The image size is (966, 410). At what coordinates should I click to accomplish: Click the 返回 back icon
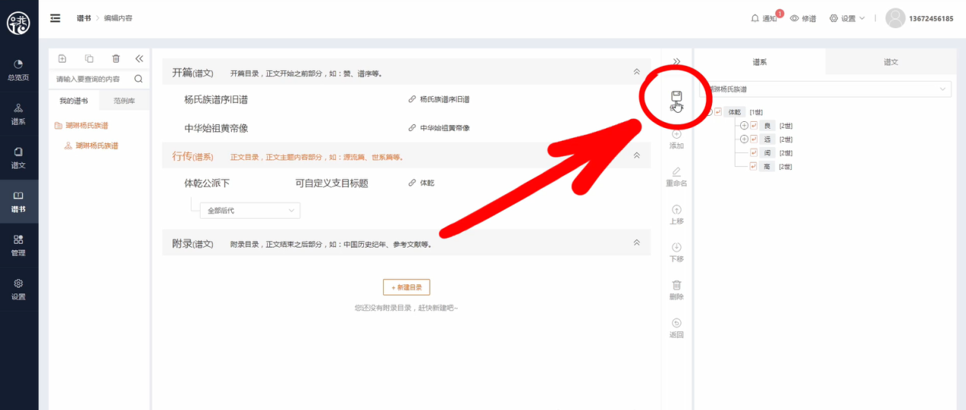click(x=676, y=323)
